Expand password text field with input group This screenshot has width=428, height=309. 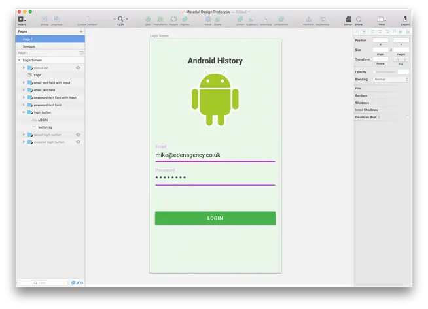[x=24, y=97]
